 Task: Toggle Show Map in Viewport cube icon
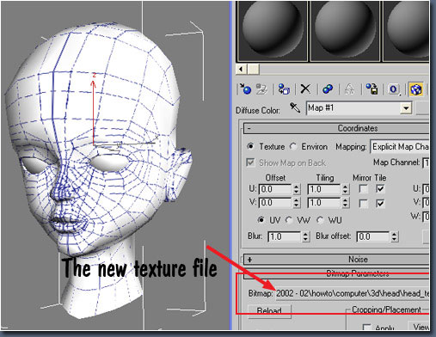[x=416, y=89]
